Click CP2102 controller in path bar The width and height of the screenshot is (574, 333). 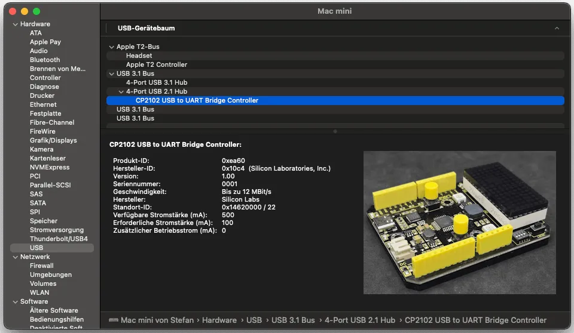(x=475, y=320)
